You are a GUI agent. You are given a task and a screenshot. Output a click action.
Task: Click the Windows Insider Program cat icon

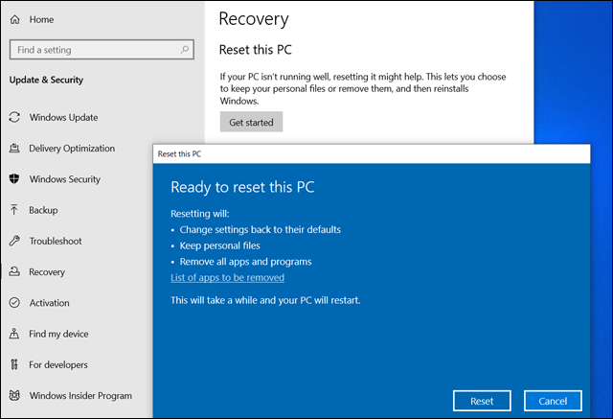14,395
